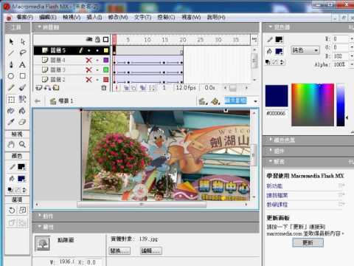Toggle Onion Skin button in timeline

click(x=127, y=88)
